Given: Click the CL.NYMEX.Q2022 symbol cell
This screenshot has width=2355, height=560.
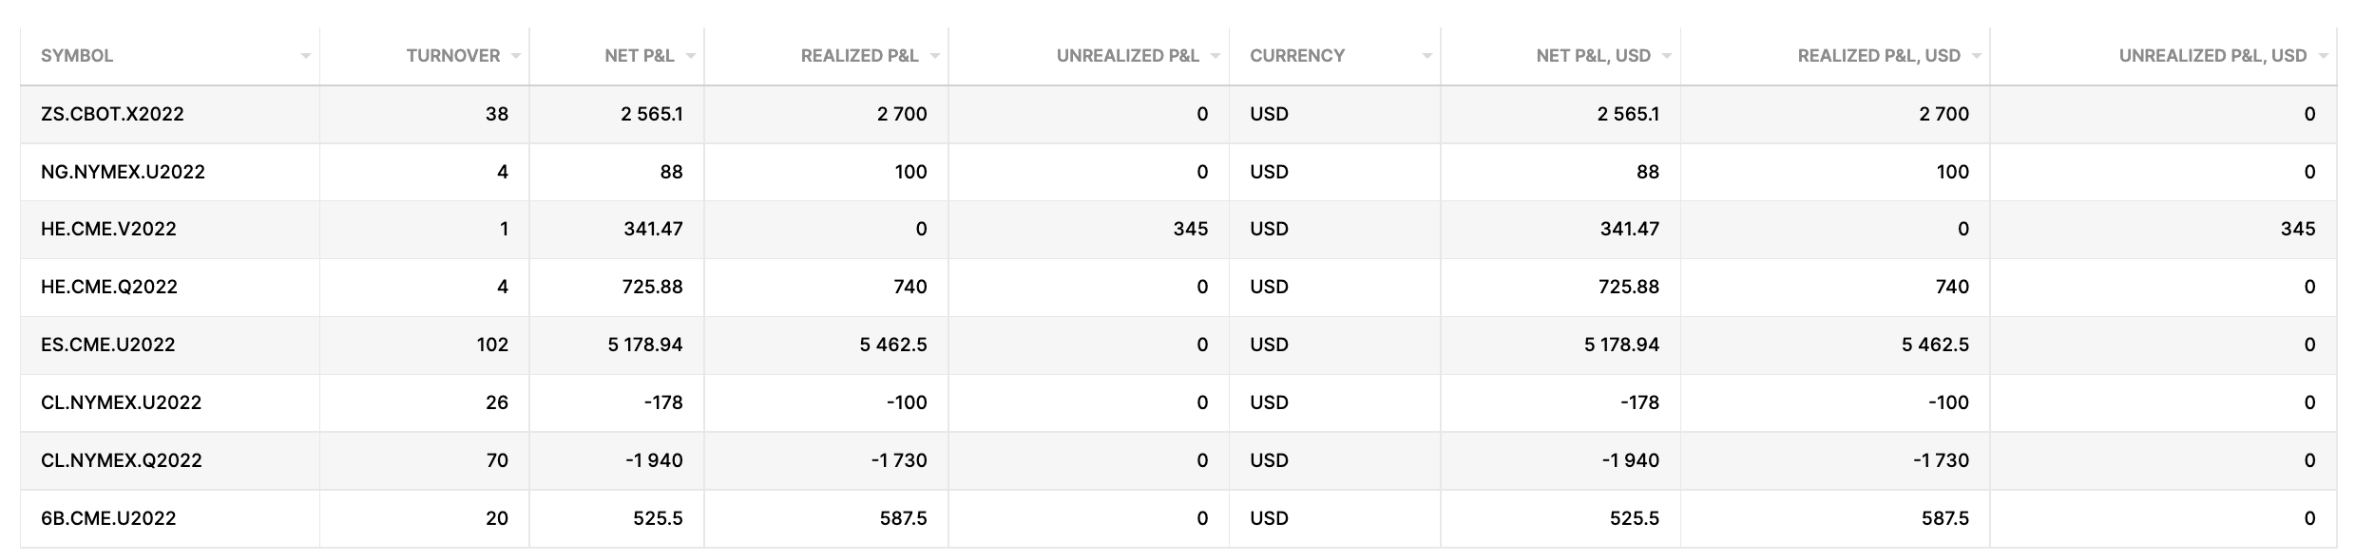Looking at the screenshot, I should [x=121, y=460].
